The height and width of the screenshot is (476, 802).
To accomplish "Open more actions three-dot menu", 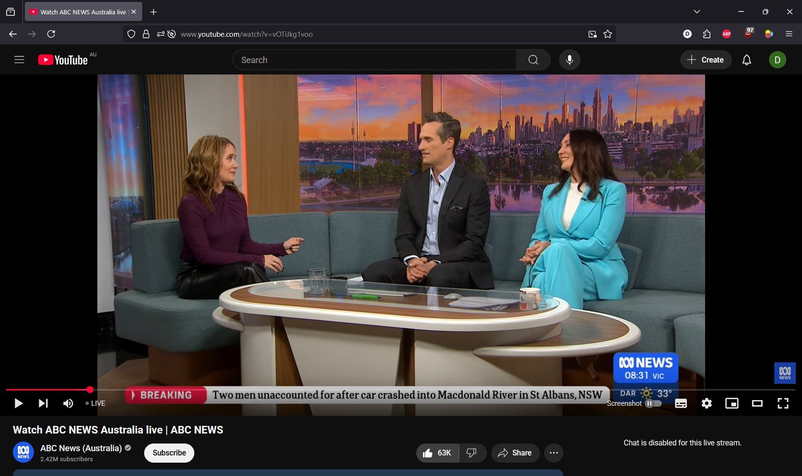I will [x=554, y=453].
